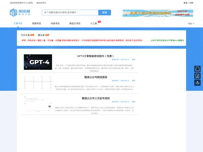Expand the 小工具 dropdown menu
Screen dimensions: 203x152
(x=94, y=23)
